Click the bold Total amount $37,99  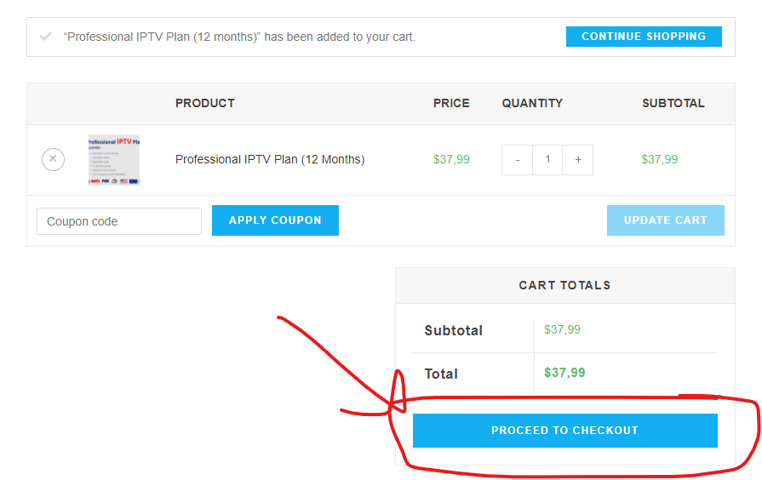564,373
